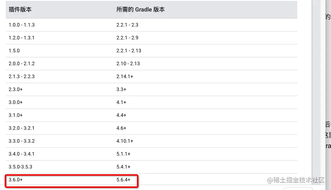The image size is (331, 190).
Task: Click Gradle version 2.14.1+ cell
Action: click(125, 76)
